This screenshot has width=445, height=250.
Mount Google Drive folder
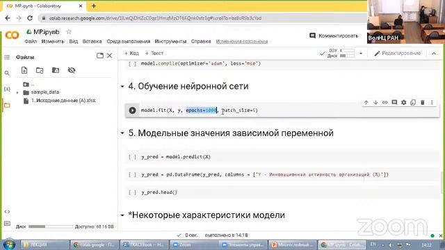point(56,70)
